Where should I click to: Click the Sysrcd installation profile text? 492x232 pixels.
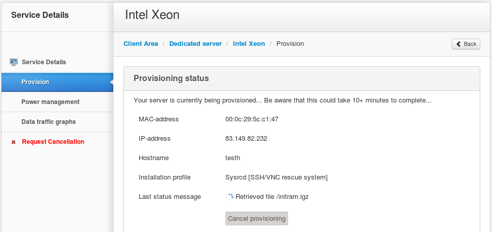click(x=276, y=177)
